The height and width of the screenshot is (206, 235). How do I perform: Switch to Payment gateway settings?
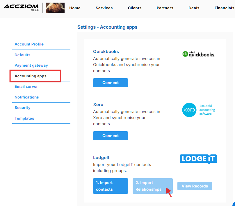click(31, 65)
